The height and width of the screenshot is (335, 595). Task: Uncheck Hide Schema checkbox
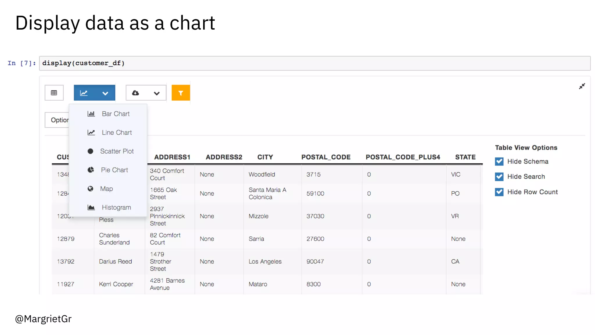(499, 161)
